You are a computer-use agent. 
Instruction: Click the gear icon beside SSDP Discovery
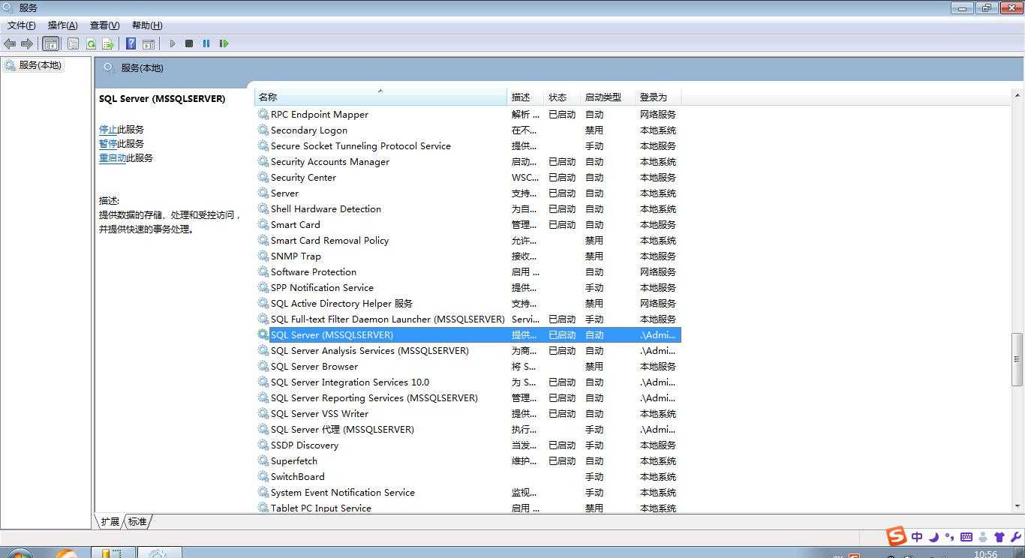pos(263,445)
